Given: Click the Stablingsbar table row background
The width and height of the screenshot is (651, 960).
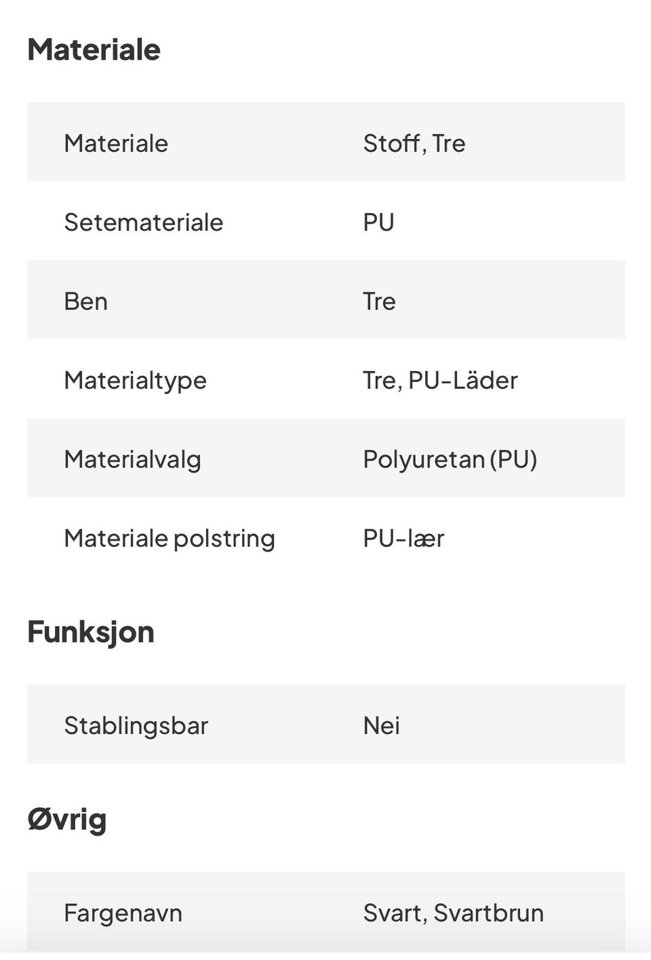Looking at the screenshot, I should pos(326,724).
